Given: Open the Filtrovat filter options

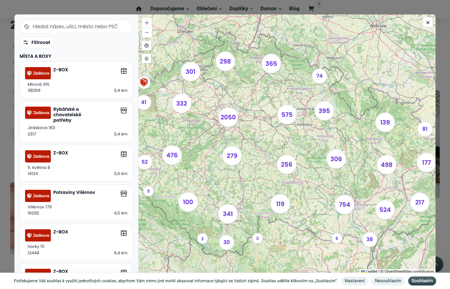Looking at the screenshot, I should tap(37, 42).
